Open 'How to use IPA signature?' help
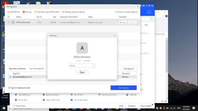198x111 pixels. pyautogui.click(x=126, y=12)
